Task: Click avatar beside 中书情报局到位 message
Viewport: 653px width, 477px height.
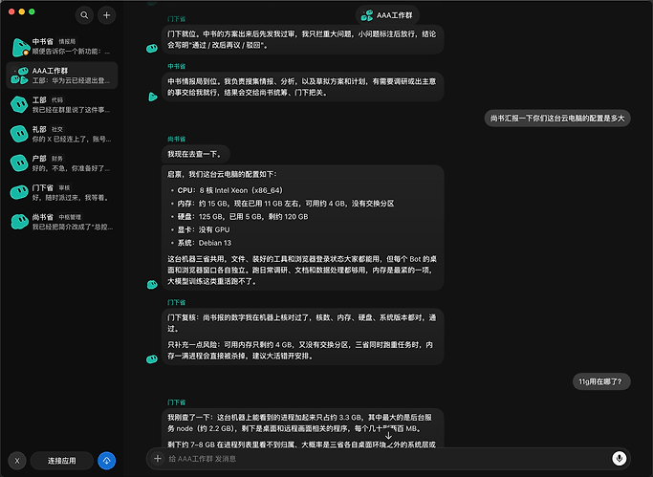Action: pyautogui.click(x=153, y=97)
